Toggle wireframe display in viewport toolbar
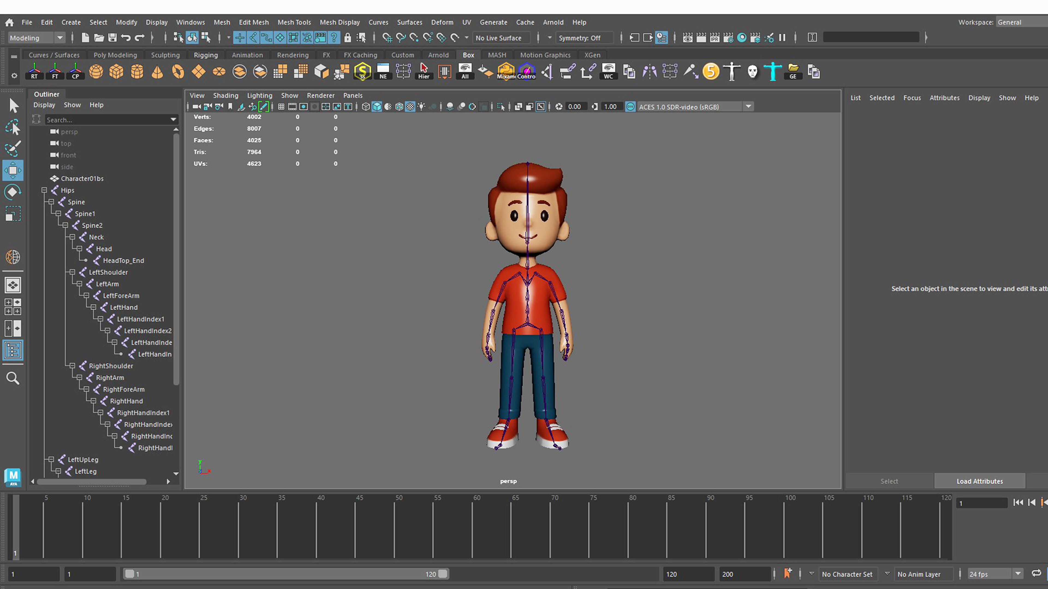Screen dimensions: 1048x589 (x=366, y=107)
